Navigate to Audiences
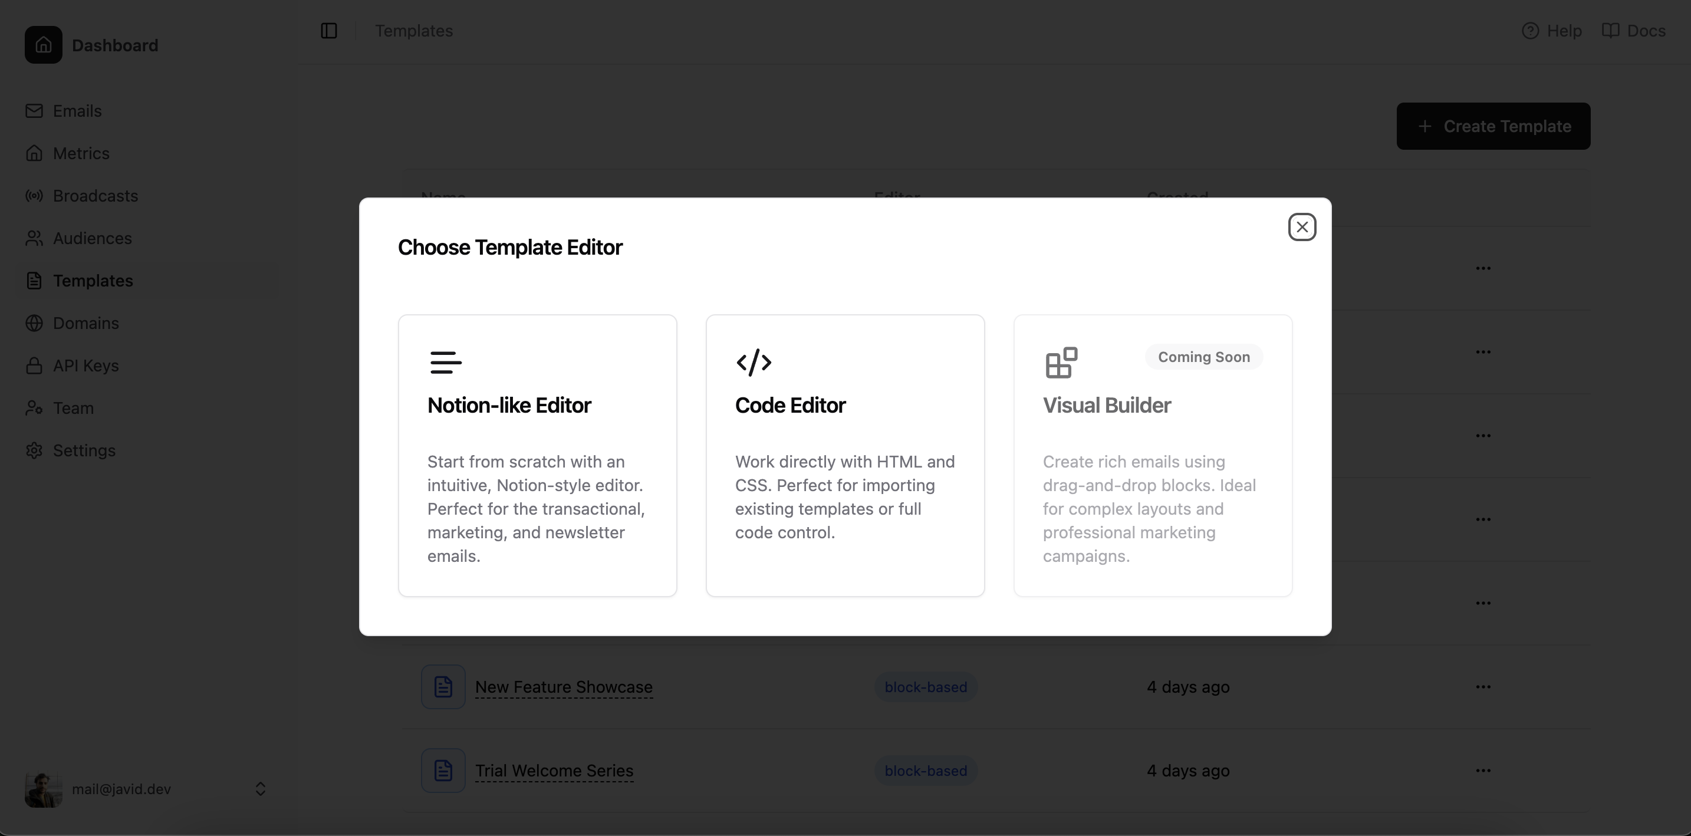Screen dimensions: 1691x836 click(x=92, y=238)
